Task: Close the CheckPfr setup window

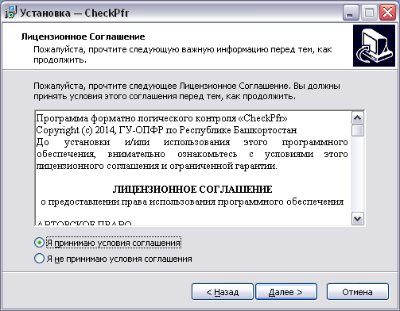Action: [387, 13]
